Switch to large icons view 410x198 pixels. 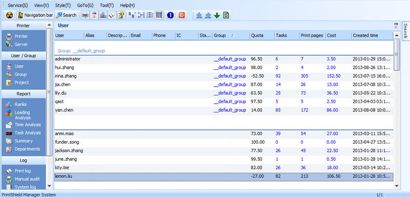coord(132,15)
